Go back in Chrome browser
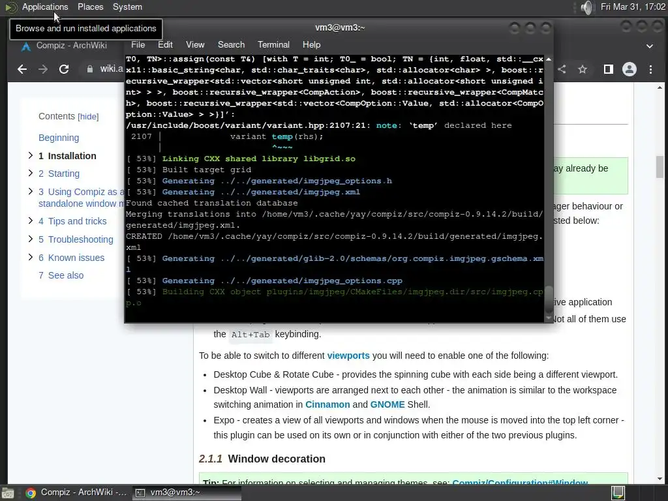The image size is (668, 501). [x=22, y=69]
